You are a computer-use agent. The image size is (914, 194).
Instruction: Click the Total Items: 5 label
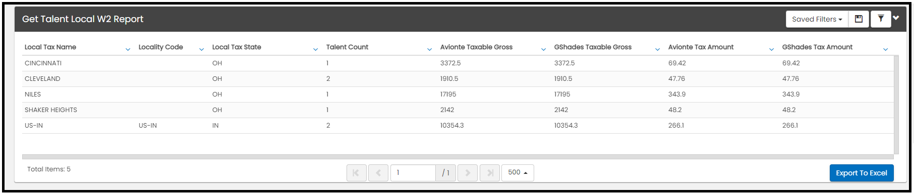[x=49, y=169]
